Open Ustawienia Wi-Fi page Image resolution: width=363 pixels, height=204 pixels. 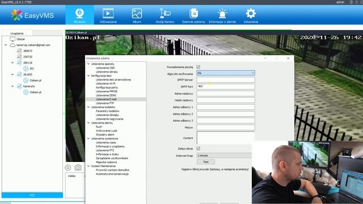105,84
